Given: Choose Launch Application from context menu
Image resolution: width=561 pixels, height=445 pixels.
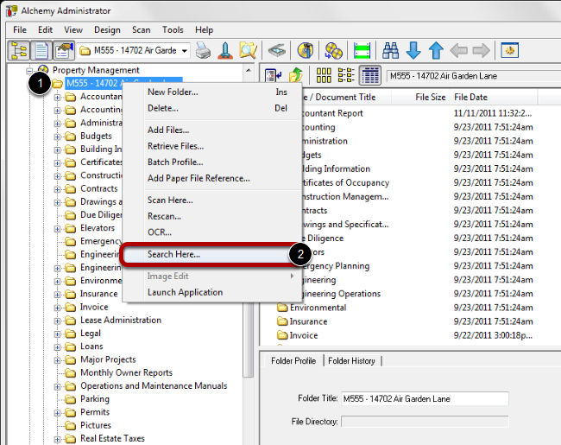Looking at the screenshot, I should tap(212, 292).
